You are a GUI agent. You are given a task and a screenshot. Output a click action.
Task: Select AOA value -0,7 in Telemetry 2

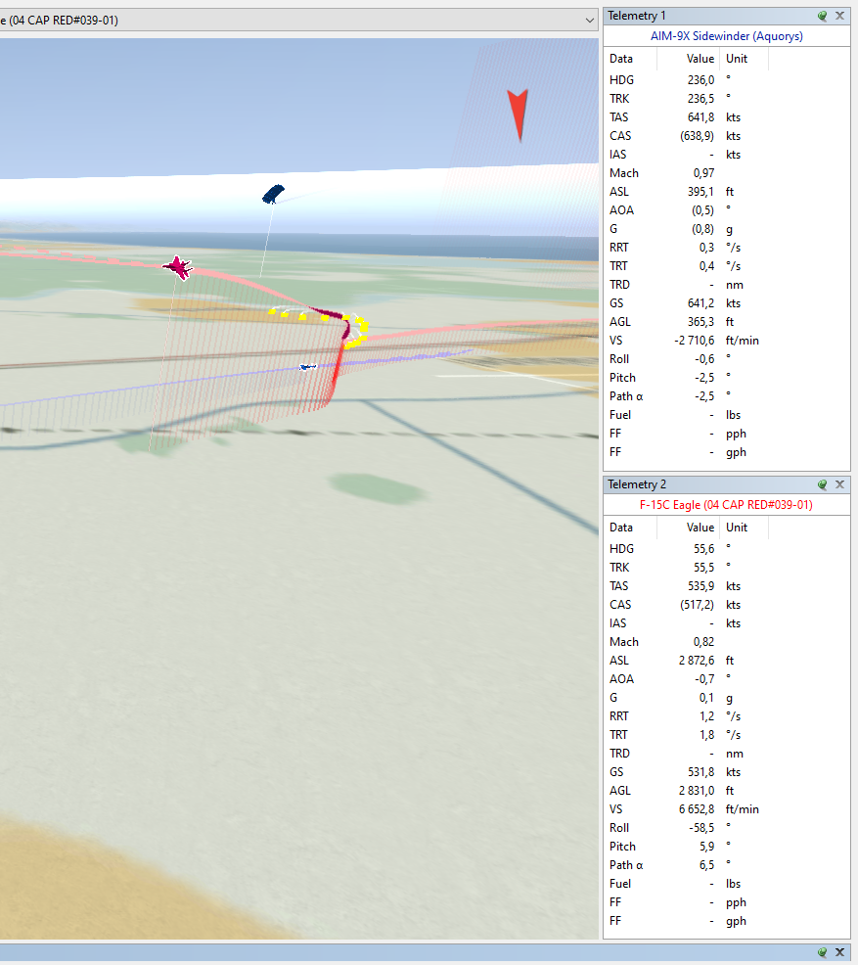pyautogui.click(x=704, y=679)
